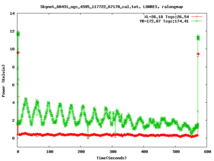Image resolution: width=214 pixels, height=161 pixels.
Task: Click the y-axis tick label 14
Action: pos(12,13)
